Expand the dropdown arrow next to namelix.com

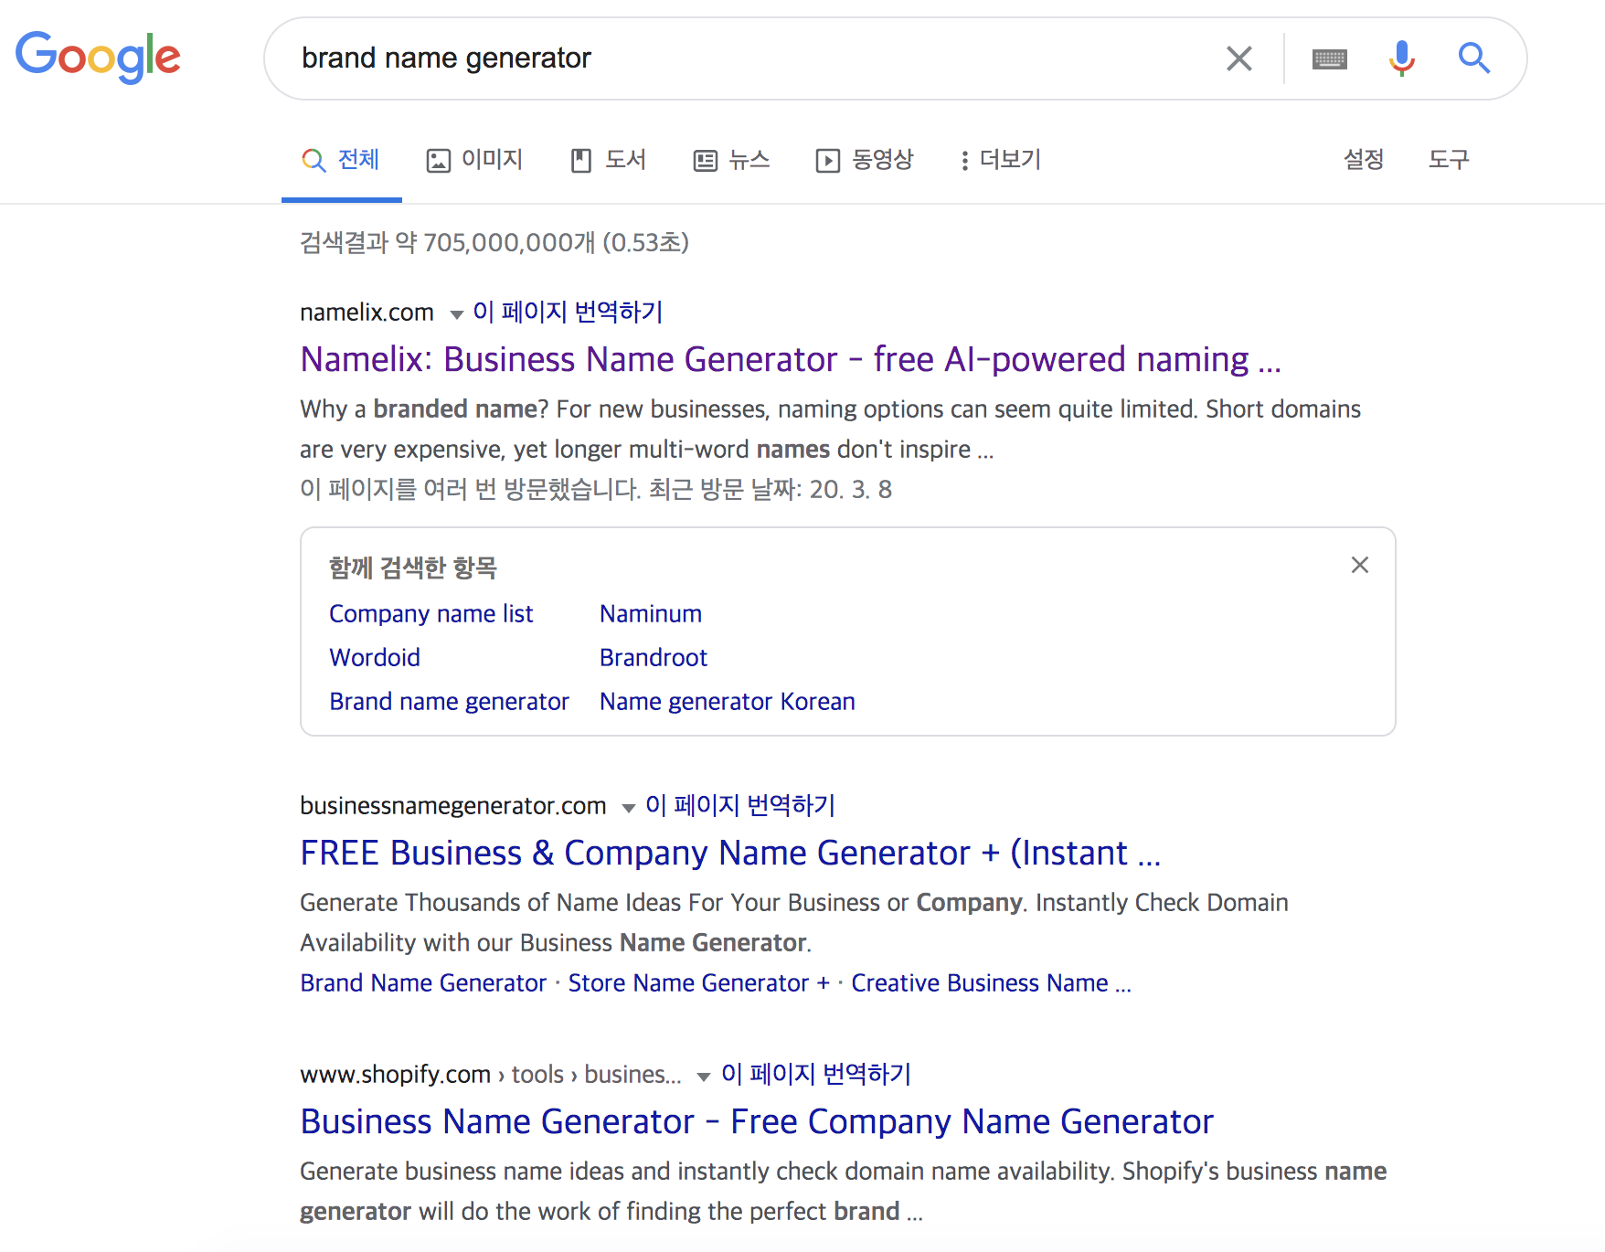tap(456, 314)
